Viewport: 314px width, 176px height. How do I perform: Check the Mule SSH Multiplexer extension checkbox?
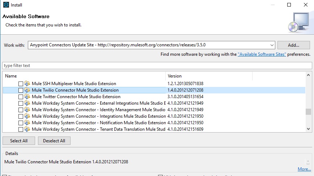21,84
